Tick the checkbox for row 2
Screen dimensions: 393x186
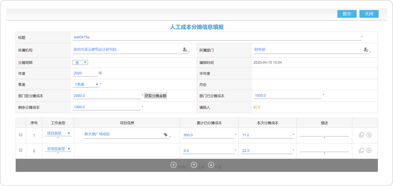click(x=21, y=150)
